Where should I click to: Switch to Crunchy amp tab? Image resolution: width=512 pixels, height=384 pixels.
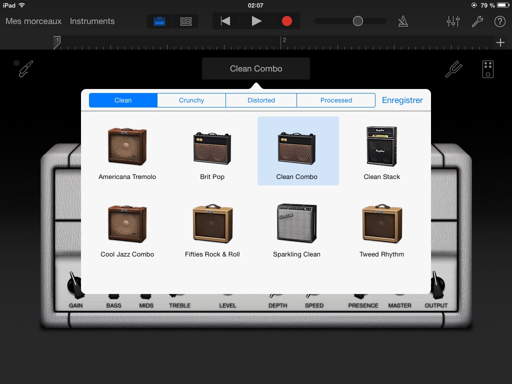click(191, 100)
